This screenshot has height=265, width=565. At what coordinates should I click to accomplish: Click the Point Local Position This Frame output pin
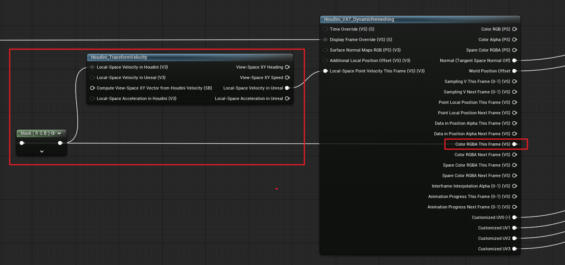point(514,102)
